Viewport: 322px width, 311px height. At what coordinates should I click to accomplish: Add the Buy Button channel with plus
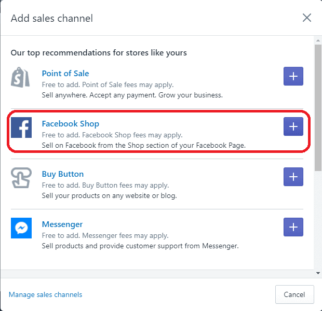[x=293, y=177]
